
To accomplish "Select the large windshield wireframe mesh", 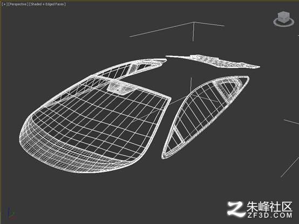I will (x=96, y=124).
